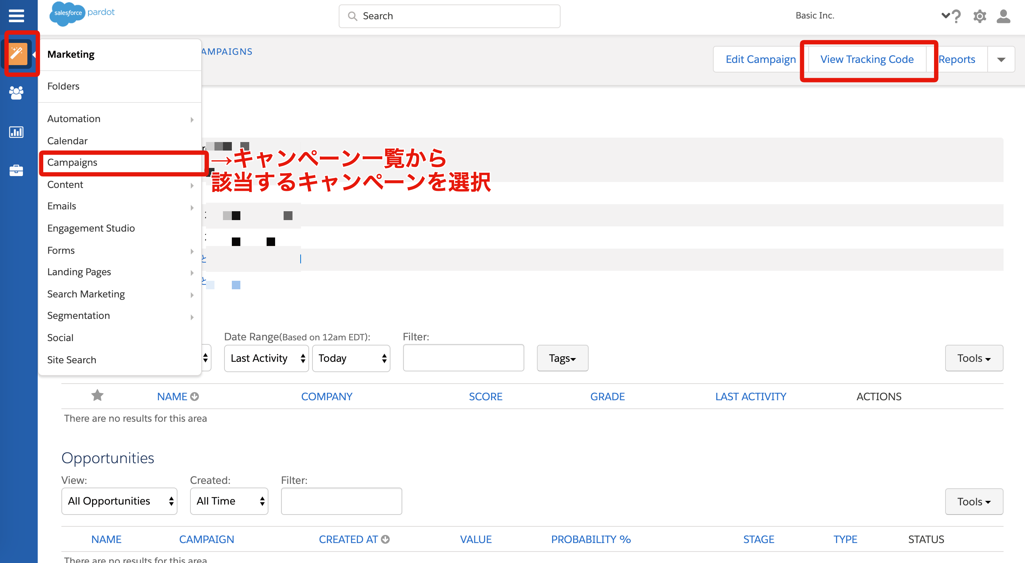Open the user account icon
This screenshot has height=563, width=1025.
1004,16
